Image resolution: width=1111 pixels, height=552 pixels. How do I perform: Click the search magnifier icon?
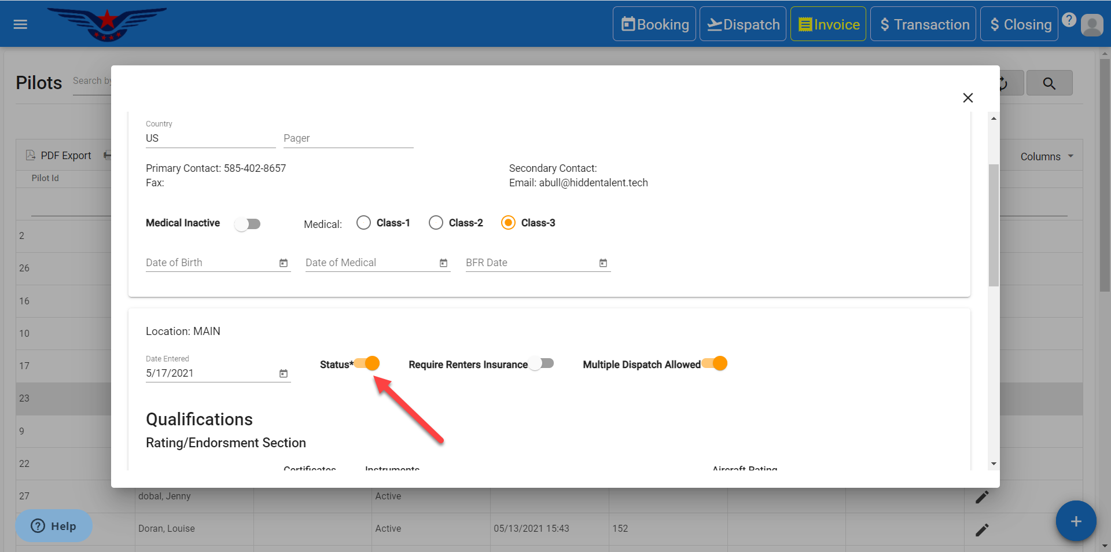point(1049,83)
